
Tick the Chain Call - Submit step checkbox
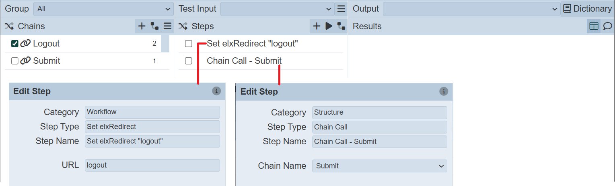(189, 61)
